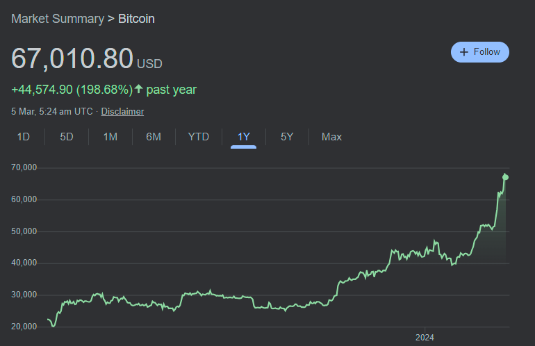Click the 30,000 y-axis label
The height and width of the screenshot is (346, 535).
pos(24,295)
